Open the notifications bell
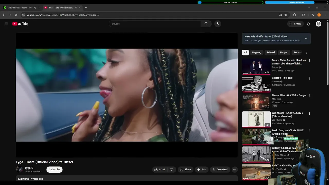The width and height of the screenshot is (329, 185). click(x=309, y=24)
